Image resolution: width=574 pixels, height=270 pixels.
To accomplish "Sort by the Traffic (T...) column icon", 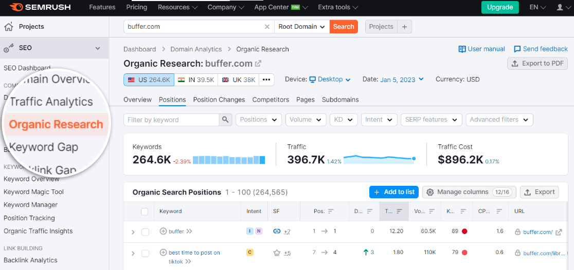I will click(399, 211).
